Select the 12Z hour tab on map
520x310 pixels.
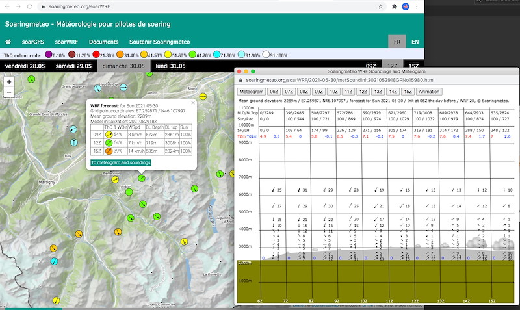click(393, 66)
